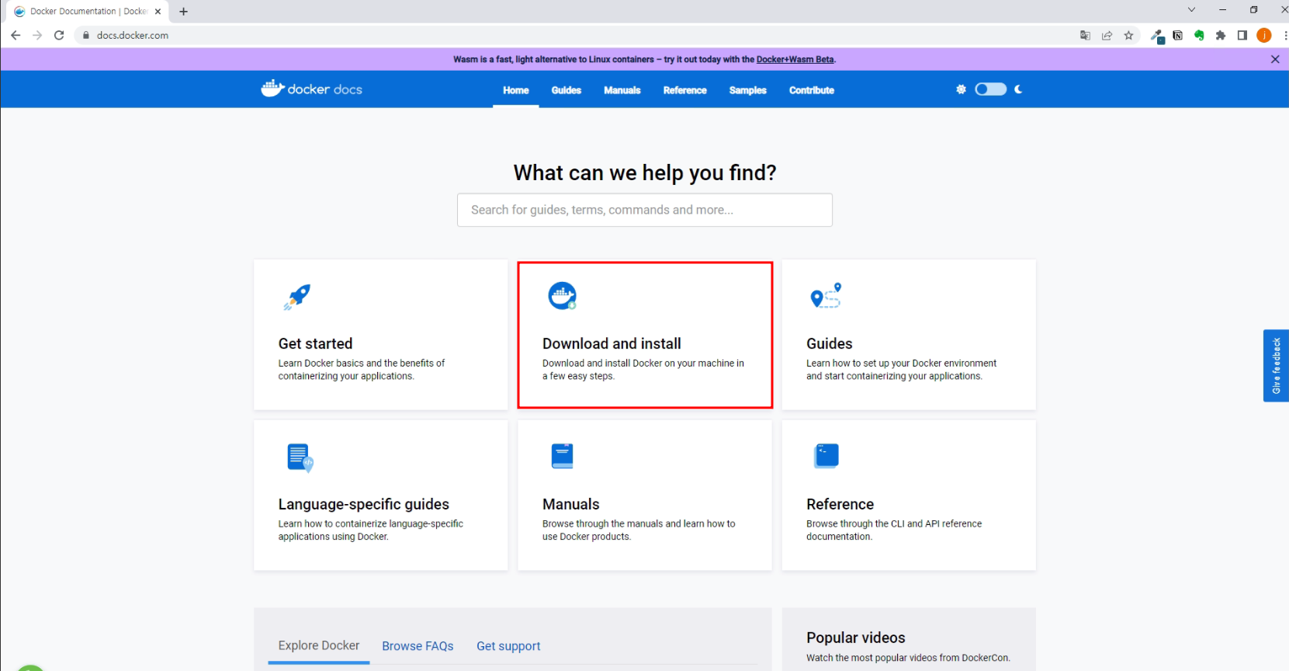Select the Home nav item
Image resolution: width=1289 pixels, height=671 pixels.
tap(515, 90)
